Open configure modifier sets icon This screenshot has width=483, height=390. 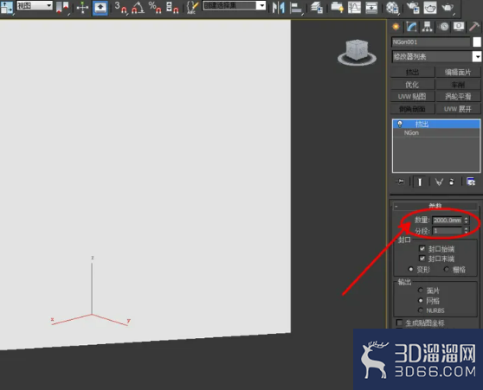[471, 182]
